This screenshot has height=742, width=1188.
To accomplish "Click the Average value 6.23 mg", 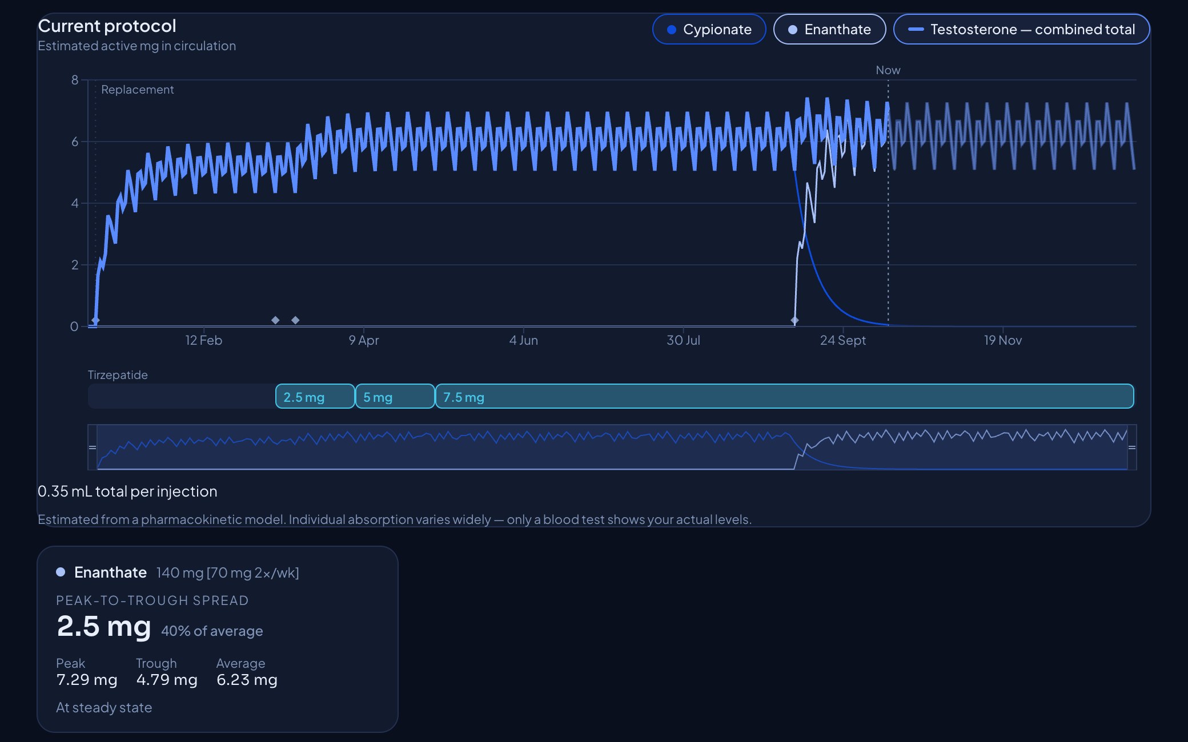I will 247,680.
